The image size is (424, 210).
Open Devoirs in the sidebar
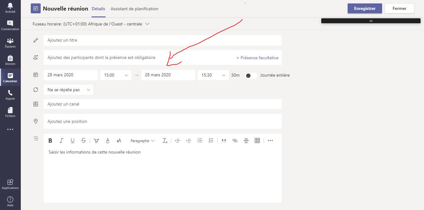[x=10, y=60]
